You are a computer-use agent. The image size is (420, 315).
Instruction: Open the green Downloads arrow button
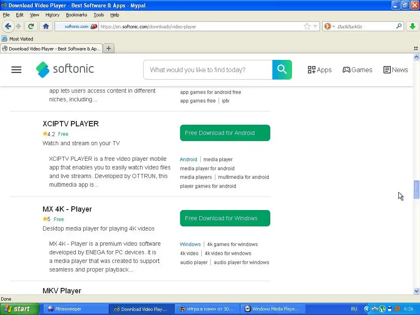point(413,26)
